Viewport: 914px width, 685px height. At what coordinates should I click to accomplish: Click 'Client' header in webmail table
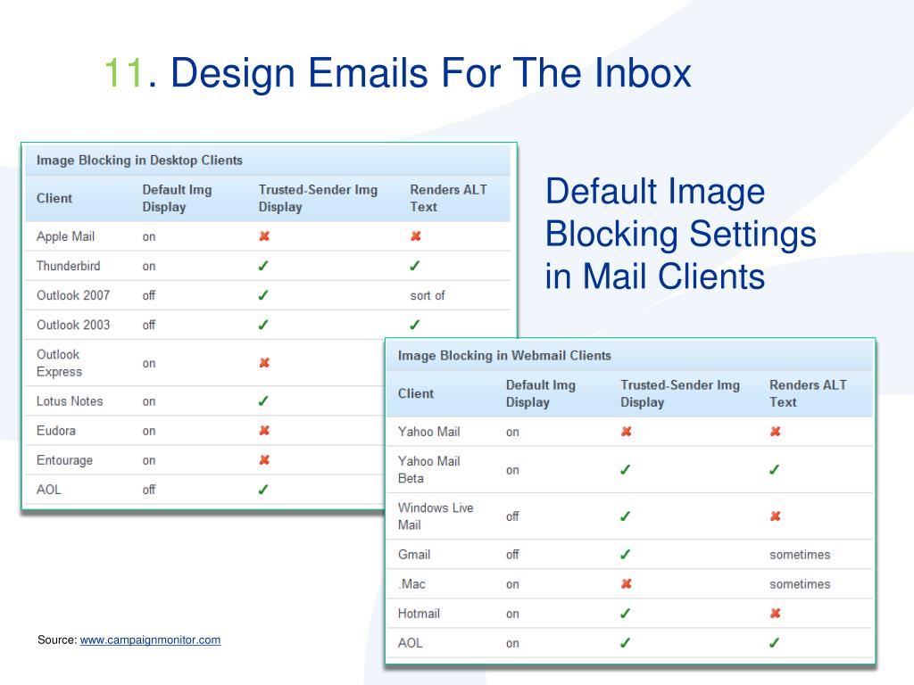[x=416, y=393]
